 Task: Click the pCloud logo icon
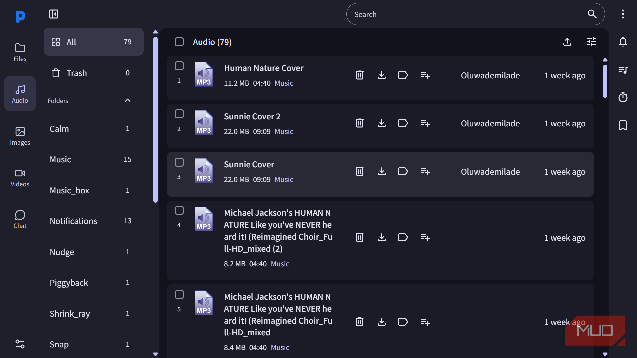20,16
